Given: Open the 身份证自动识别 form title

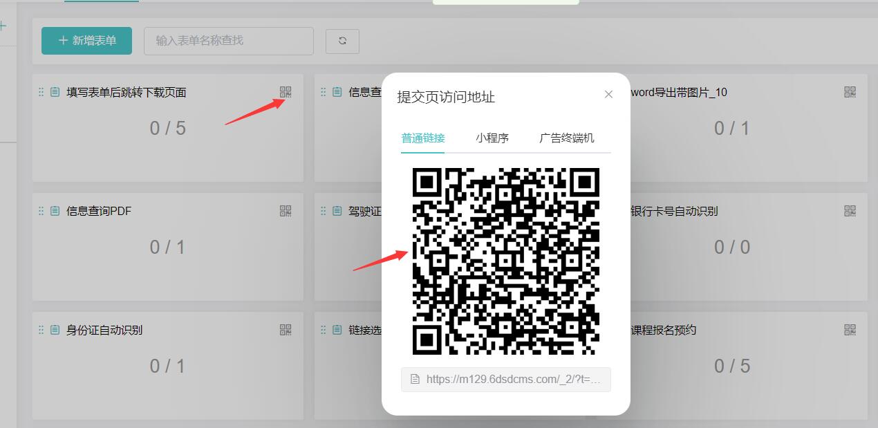Looking at the screenshot, I should (104, 330).
